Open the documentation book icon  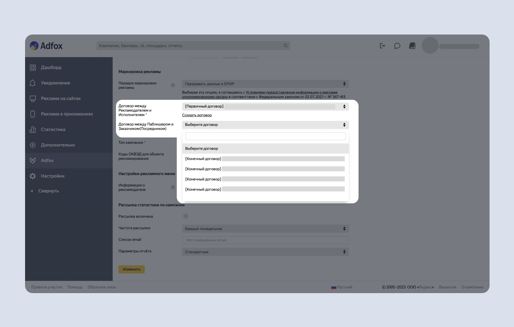(412, 46)
